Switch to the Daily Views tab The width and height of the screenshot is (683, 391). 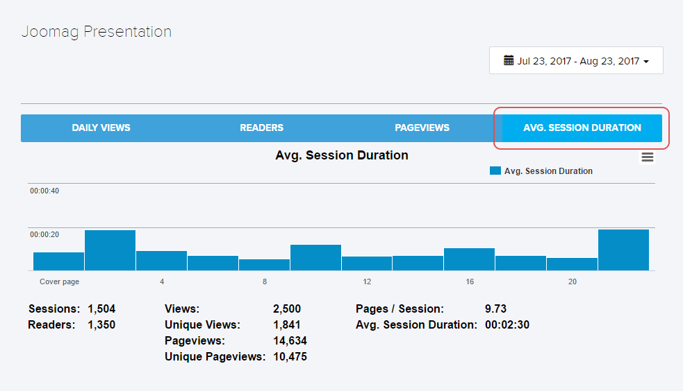[101, 128]
